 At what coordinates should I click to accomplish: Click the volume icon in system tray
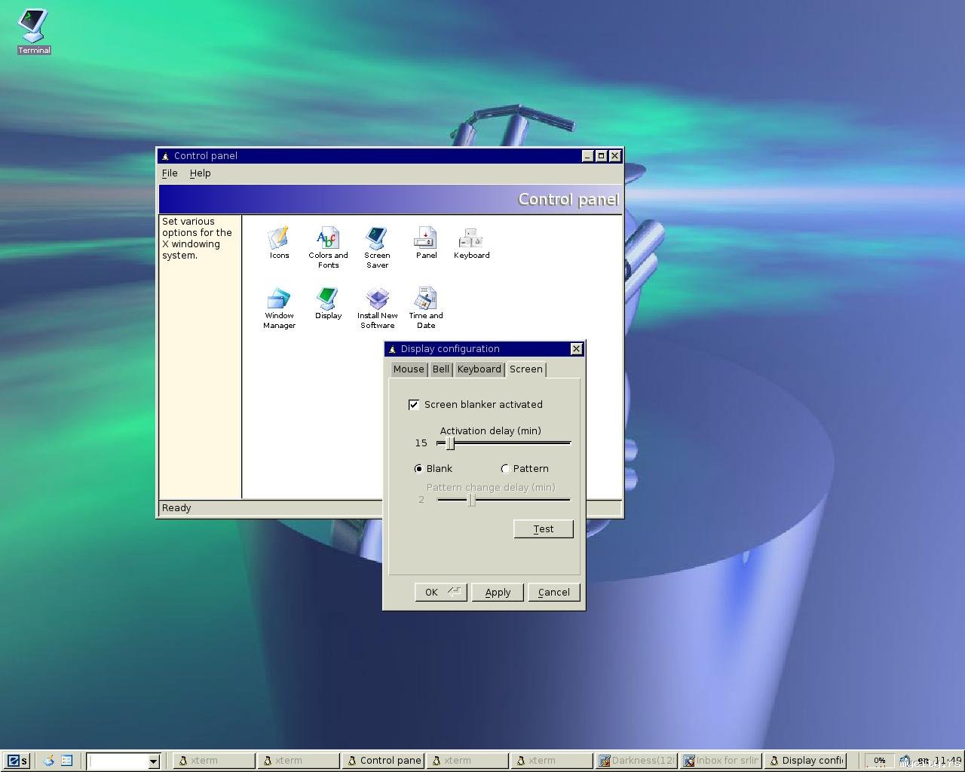[905, 761]
